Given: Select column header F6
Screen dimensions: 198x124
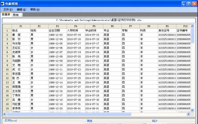Looking at the screenshot, I should pos(112,26).
